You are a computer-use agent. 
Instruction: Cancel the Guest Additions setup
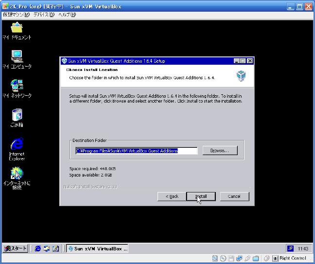(x=234, y=196)
